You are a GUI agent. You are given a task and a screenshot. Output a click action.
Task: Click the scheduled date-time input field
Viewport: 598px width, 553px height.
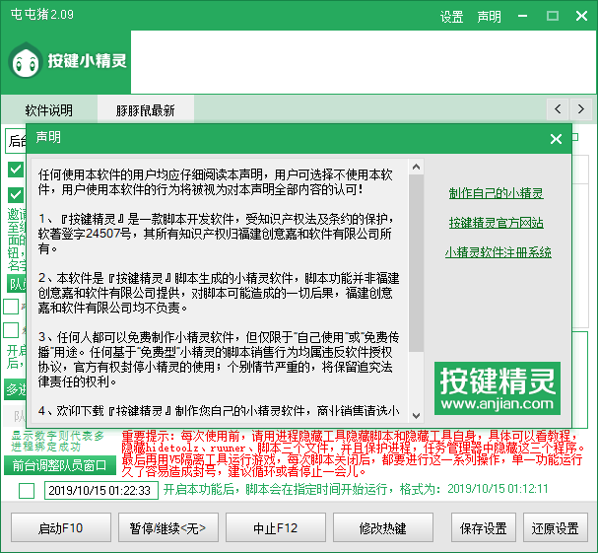[x=99, y=489]
